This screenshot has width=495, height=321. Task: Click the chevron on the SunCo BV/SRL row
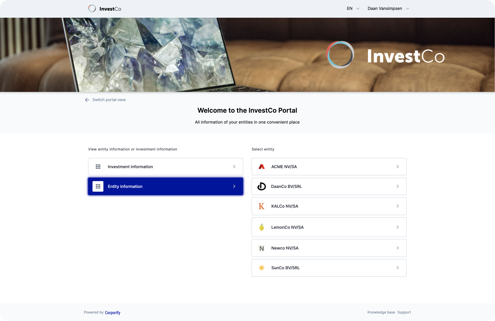tap(398, 268)
